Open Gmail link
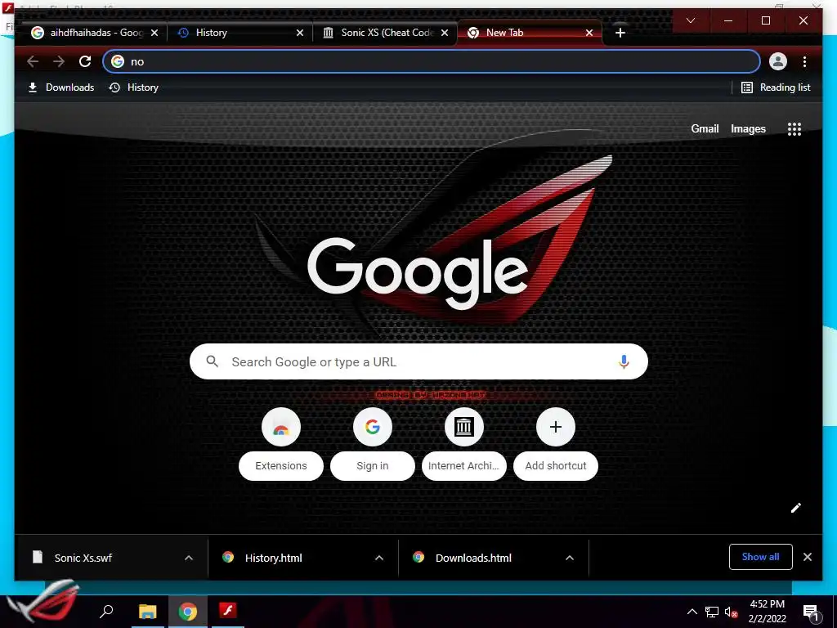The image size is (837, 628). [x=705, y=128]
